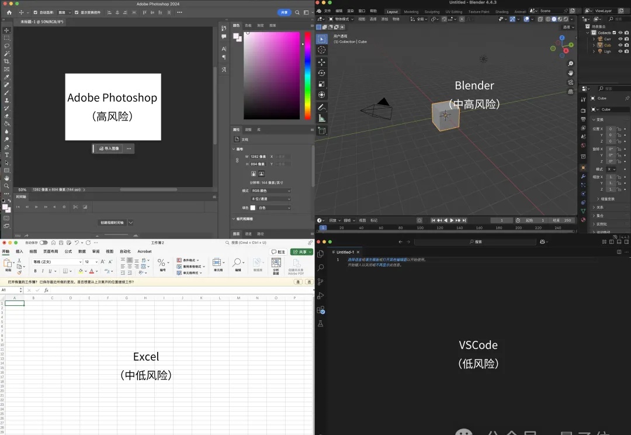Hide the Cube object in Blender outliner

620,45
